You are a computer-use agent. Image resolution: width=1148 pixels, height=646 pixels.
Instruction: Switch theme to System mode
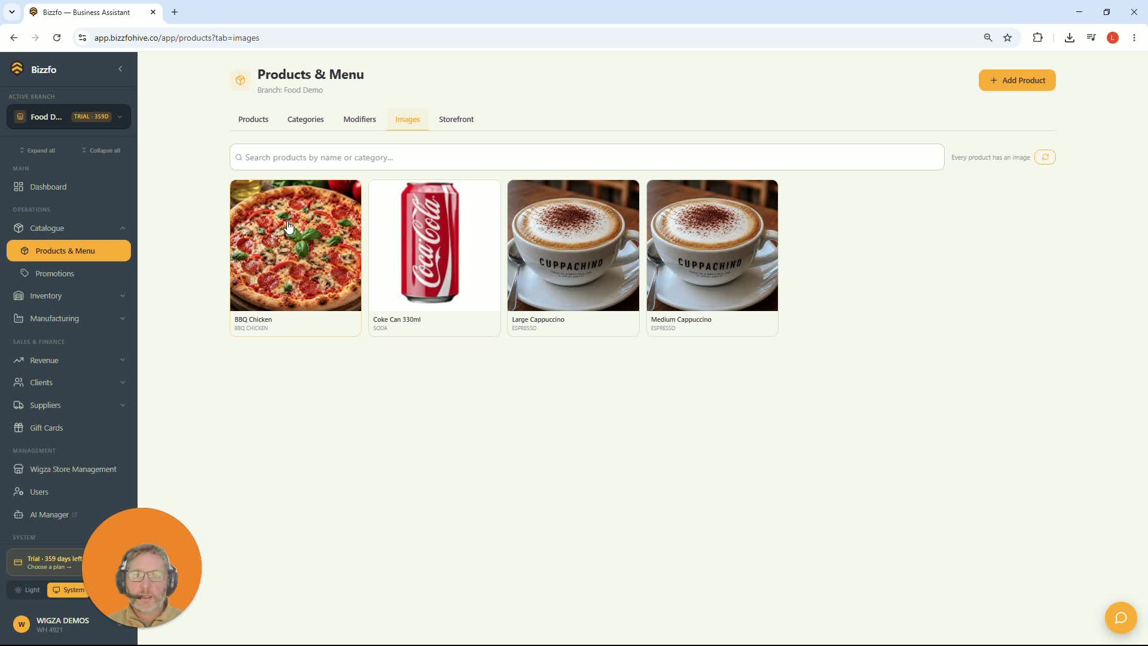point(68,590)
